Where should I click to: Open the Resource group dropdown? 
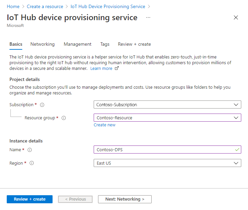point(167,118)
